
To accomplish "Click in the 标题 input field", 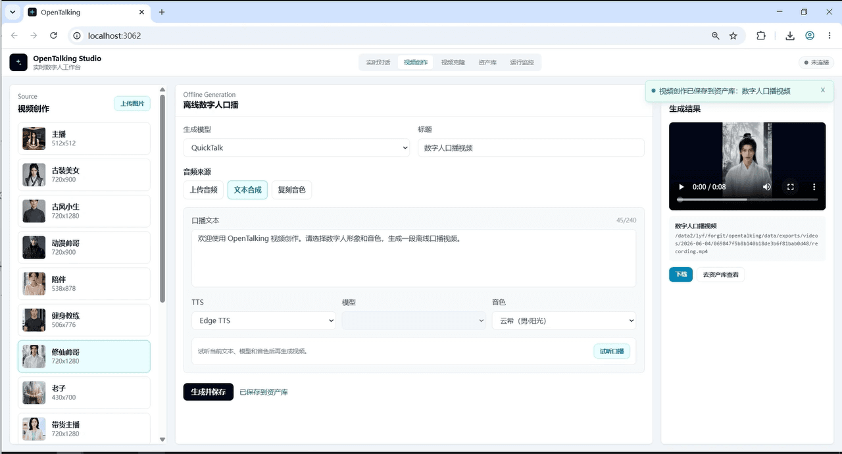I will (x=531, y=148).
